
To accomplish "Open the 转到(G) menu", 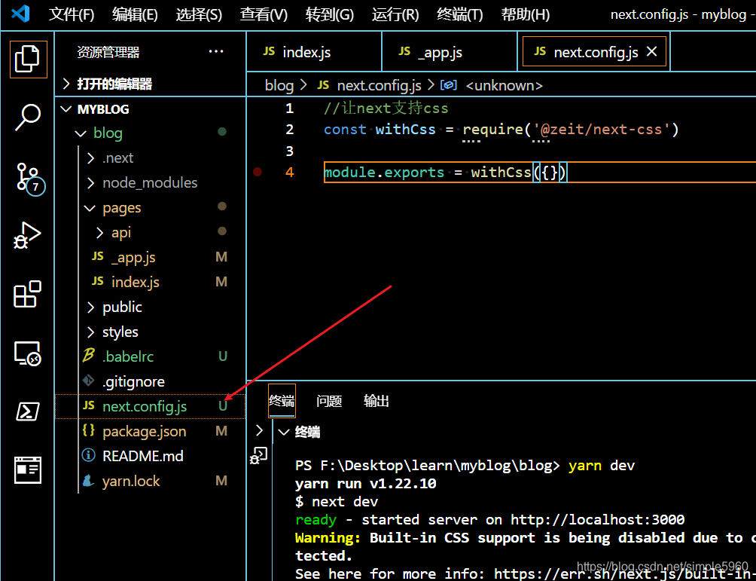I will (329, 14).
